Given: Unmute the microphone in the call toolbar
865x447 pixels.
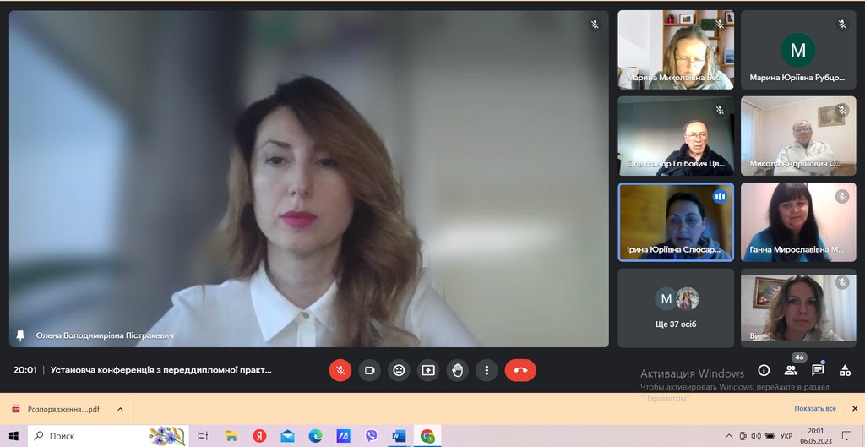Looking at the screenshot, I should [x=340, y=370].
